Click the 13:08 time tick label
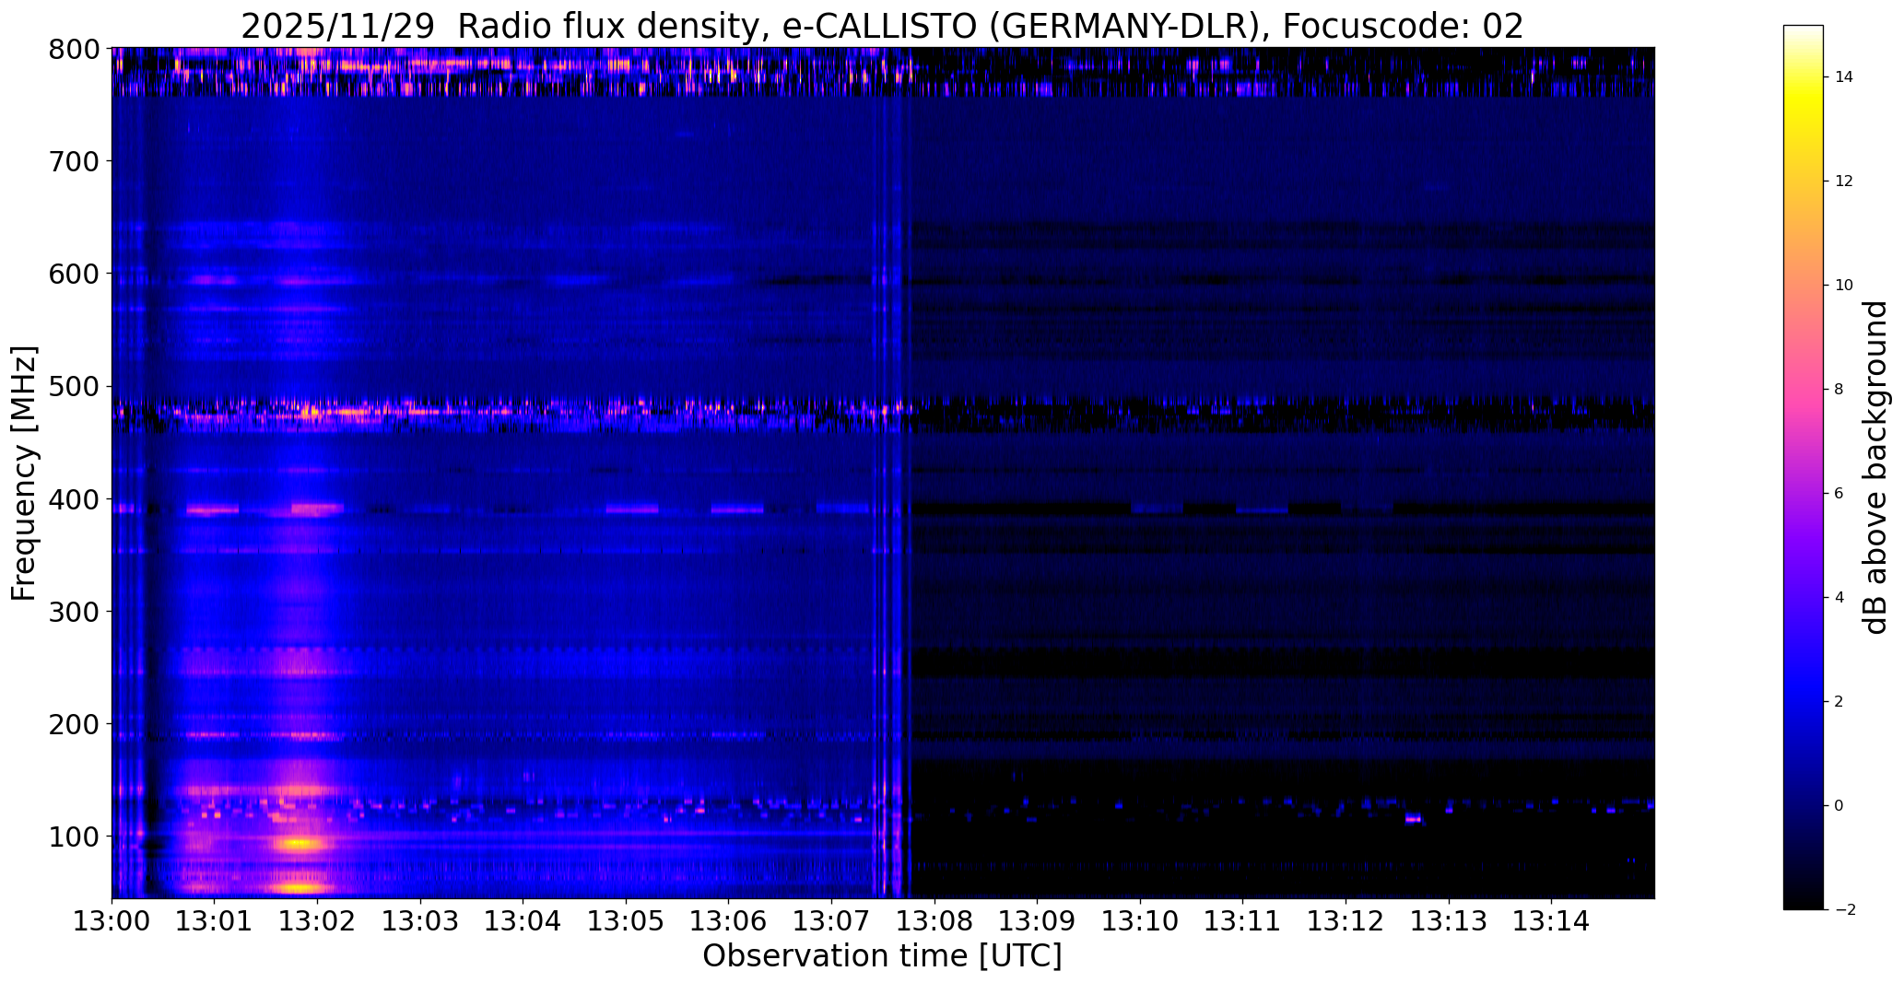Image resolution: width=1904 pixels, height=983 pixels. [934, 920]
